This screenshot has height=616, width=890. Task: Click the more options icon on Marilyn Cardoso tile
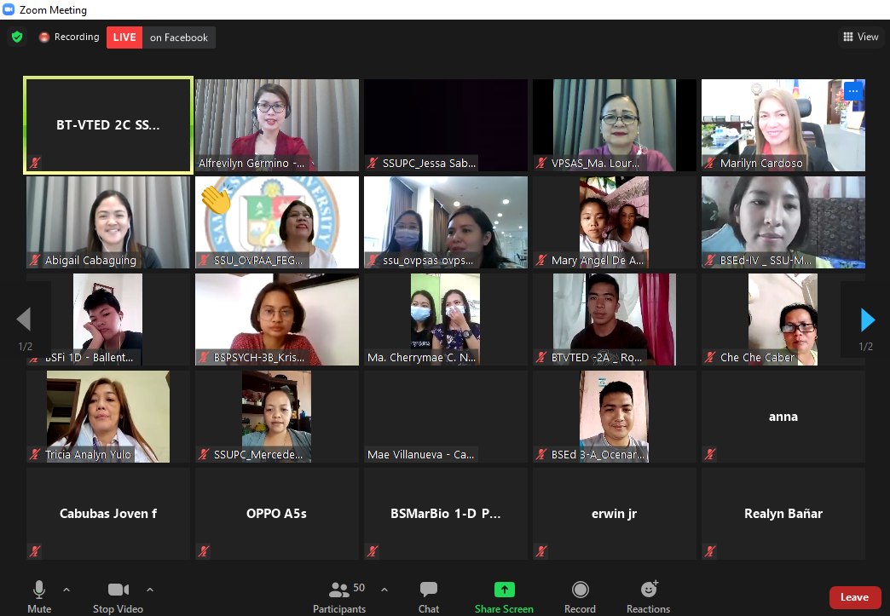pos(852,91)
